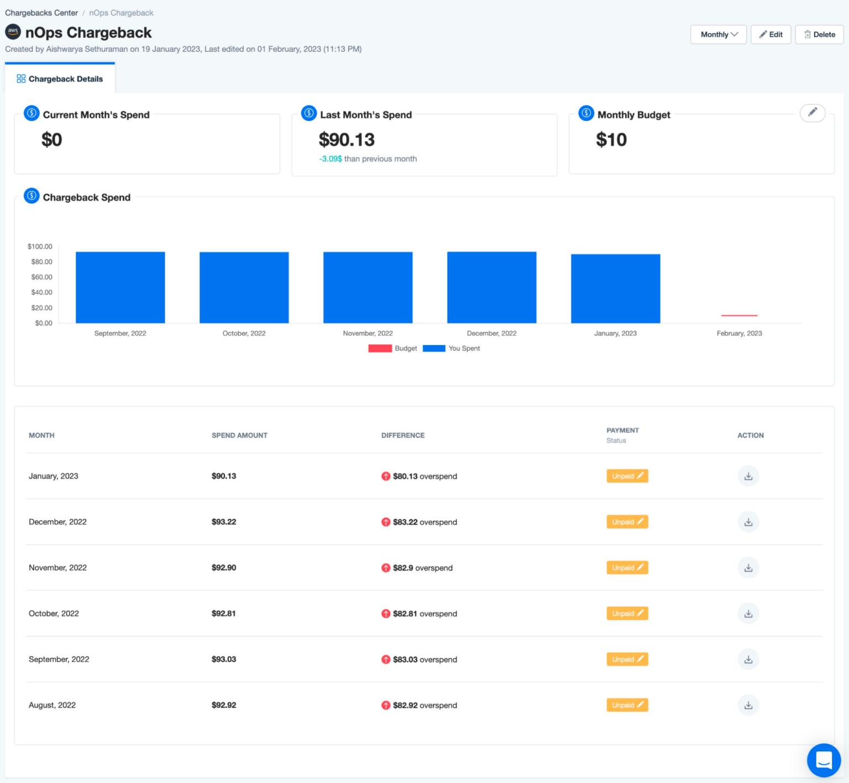This screenshot has width=849, height=783.
Task: Open the Monthly dropdown
Action: pyautogui.click(x=718, y=34)
